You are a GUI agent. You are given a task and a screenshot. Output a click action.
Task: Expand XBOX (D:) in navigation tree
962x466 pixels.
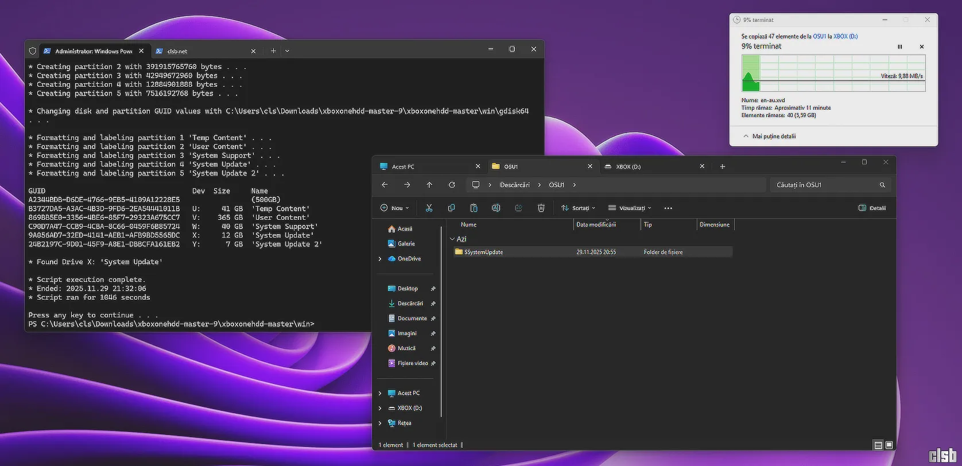pyautogui.click(x=380, y=408)
